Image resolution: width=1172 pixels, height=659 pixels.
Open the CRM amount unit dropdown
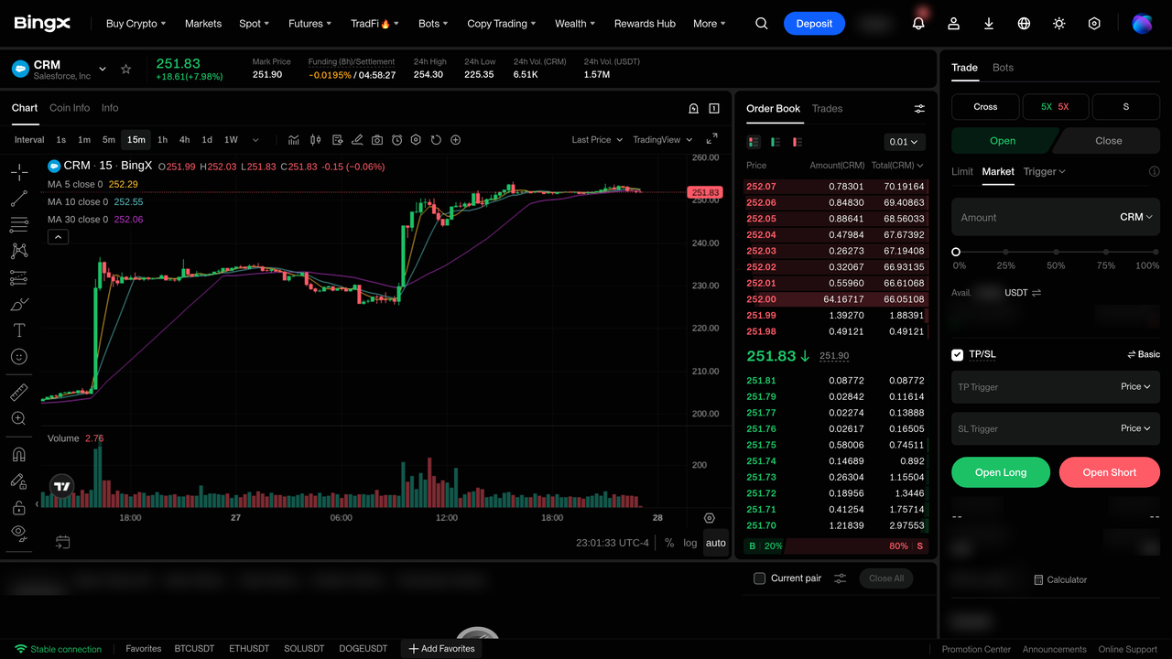tap(1135, 217)
